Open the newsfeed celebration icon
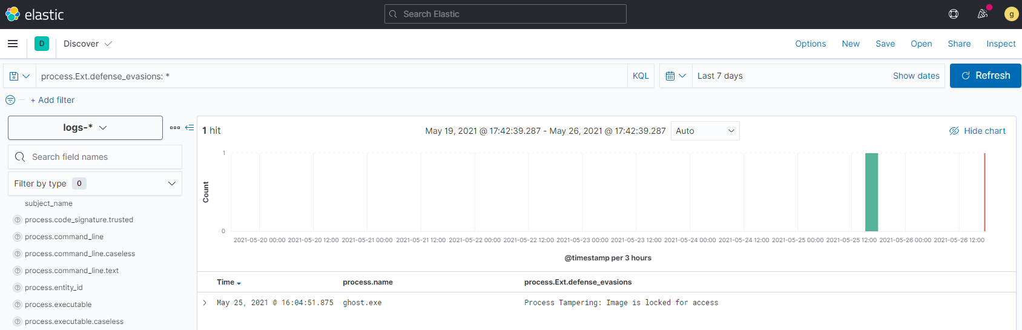The image size is (1022, 330). tap(983, 13)
